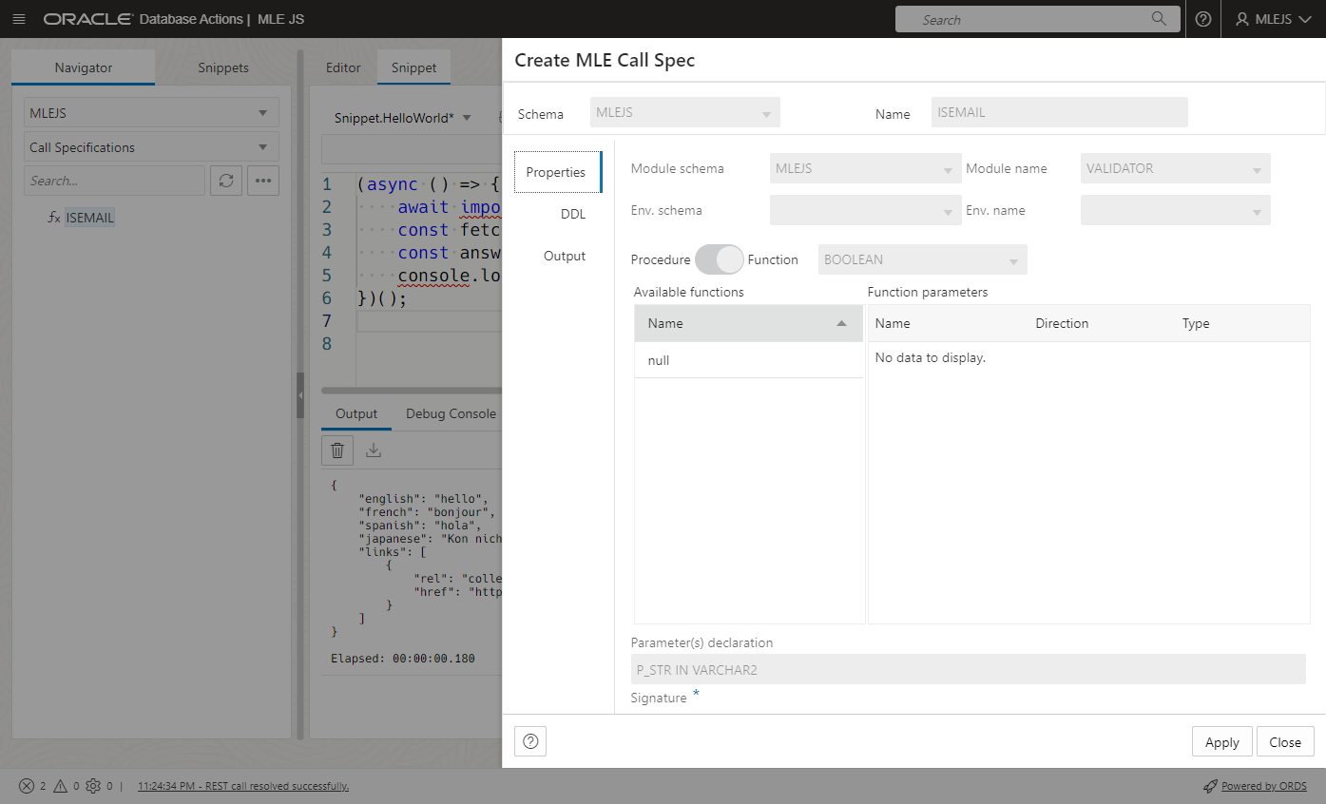This screenshot has width=1326, height=804.
Task: Switch to the Snippets tab
Action: click(x=223, y=67)
